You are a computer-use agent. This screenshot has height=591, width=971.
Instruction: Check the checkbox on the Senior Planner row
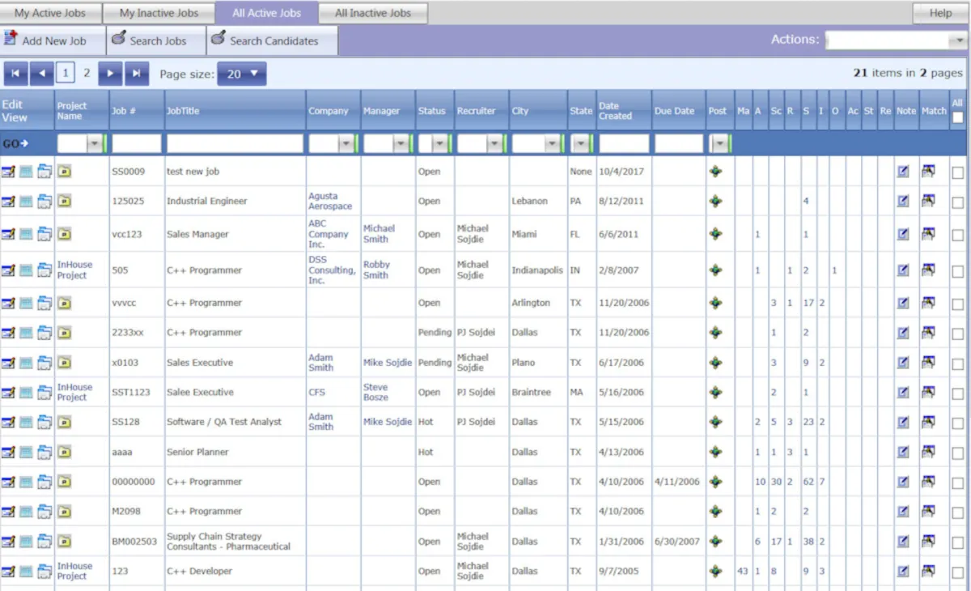pos(956,452)
